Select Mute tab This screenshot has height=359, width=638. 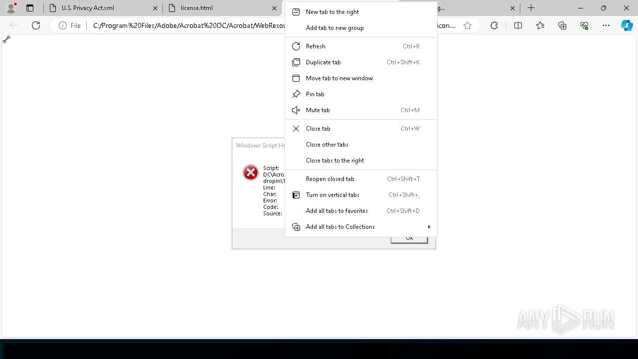click(x=361, y=110)
